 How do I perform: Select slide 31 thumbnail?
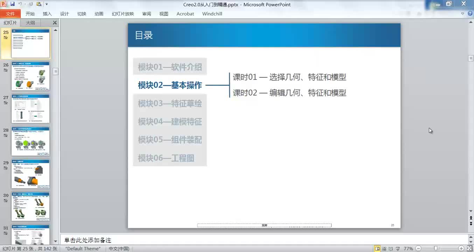pyautogui.click(x=30, y=234)
